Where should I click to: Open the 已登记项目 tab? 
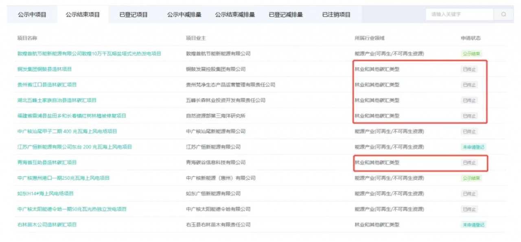point(134,15)
